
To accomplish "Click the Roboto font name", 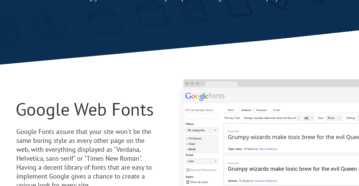I will pos(233,181).
